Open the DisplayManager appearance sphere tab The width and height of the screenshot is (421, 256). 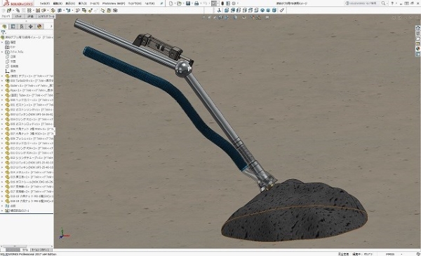click(39, 27)
